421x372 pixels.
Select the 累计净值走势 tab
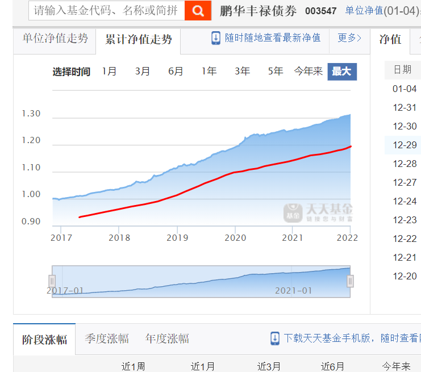138,40
